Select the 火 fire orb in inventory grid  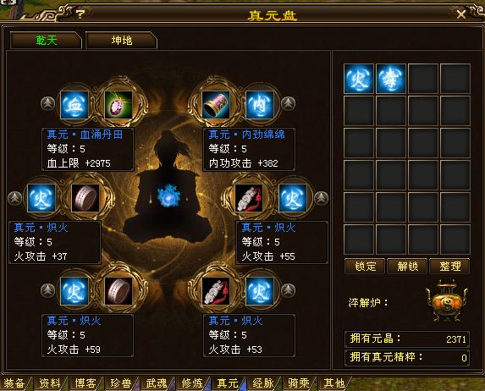pyautogui.click(x=359, y=79)
